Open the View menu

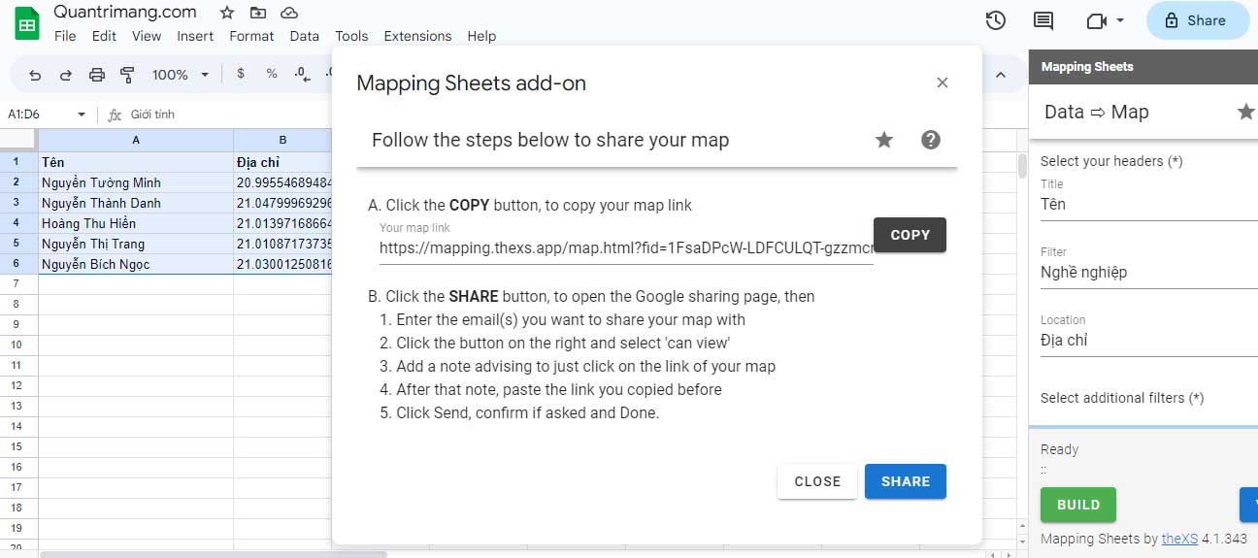pyautogui.click(x=147, y=36)
